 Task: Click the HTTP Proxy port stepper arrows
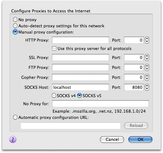click(147, 40)
